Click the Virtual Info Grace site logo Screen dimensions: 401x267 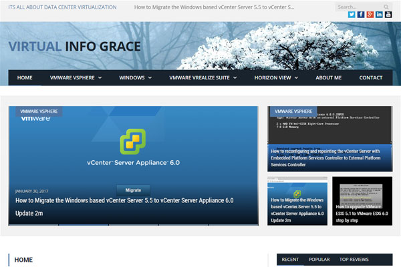tap(75, 47)
